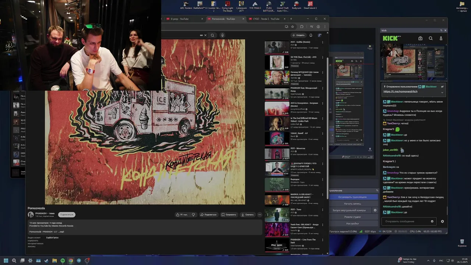Viewport: 471px width, 265px height.
Task: Open the t.me/nomoneyb1tch pinned link
Action: pyautogui.click(x=400, y=92)
